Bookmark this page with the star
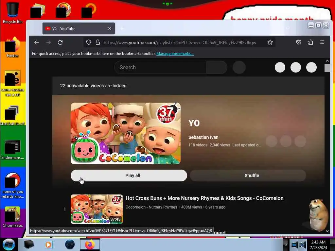The height and width of the screenshot is (251, 335). (x=270, y=42)
